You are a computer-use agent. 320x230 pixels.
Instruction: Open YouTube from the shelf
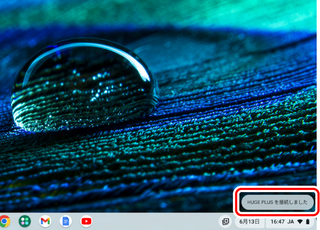pyautogui.click(x=86, y=221)
